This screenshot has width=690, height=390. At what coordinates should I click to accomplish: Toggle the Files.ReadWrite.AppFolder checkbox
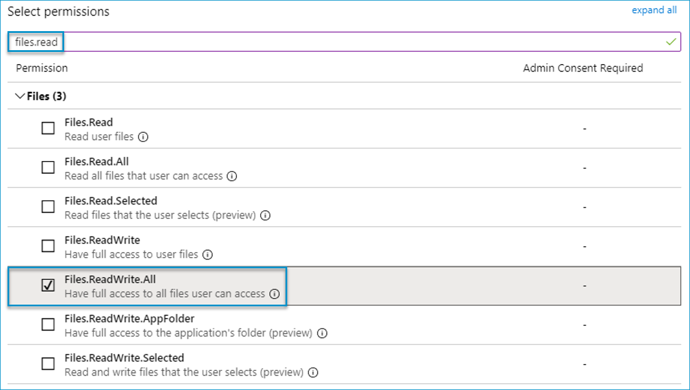pyautogui.click(x=49, y=325)
